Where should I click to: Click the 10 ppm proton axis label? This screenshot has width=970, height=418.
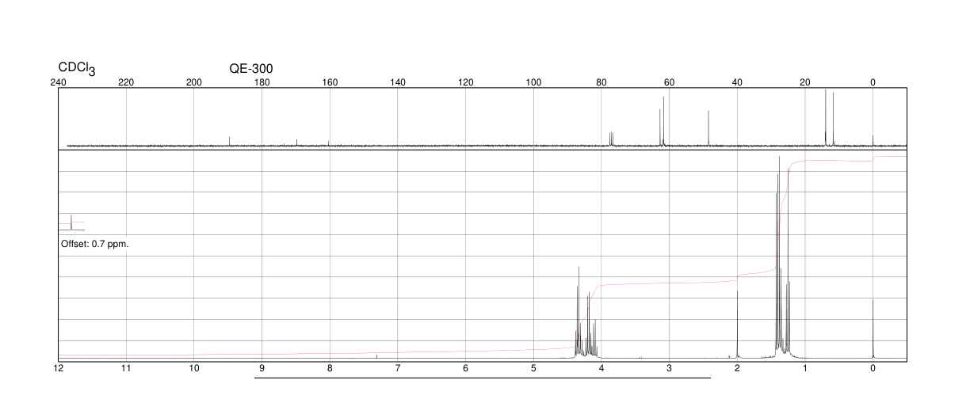coord(194,369)
